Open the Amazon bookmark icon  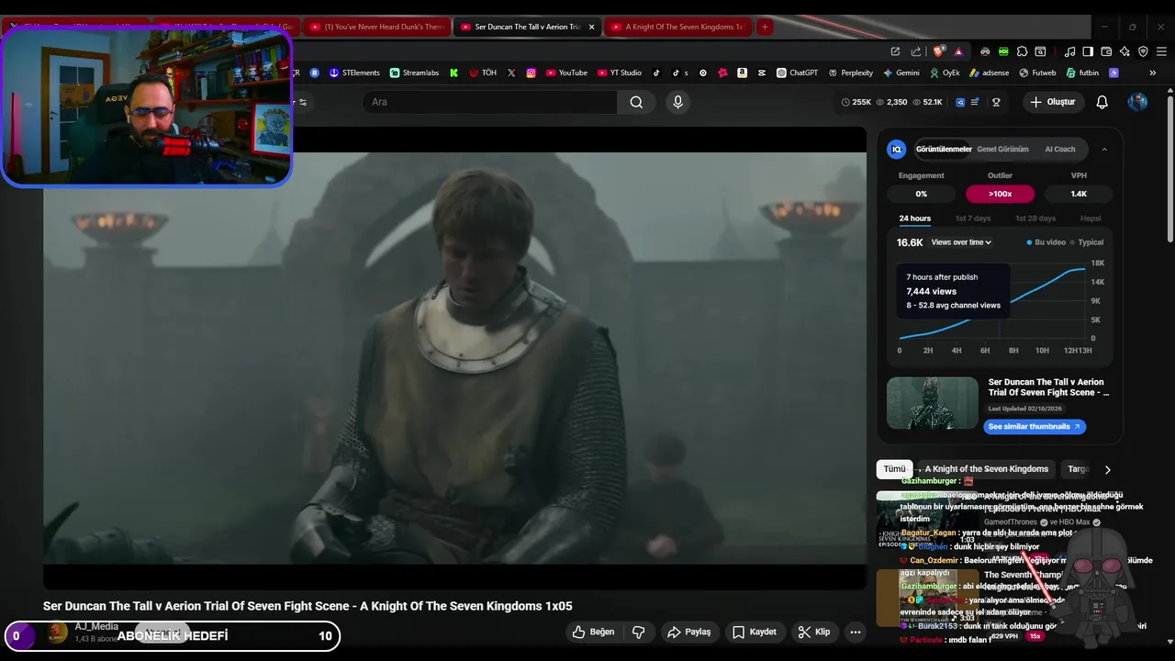click(742, 73)
